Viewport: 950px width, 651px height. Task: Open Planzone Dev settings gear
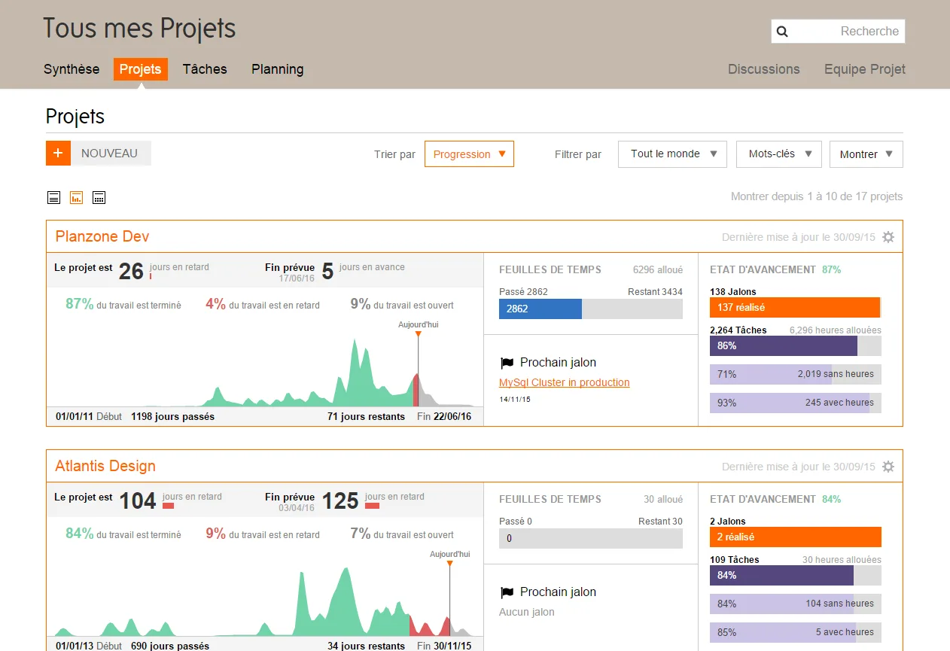(888, 237)
